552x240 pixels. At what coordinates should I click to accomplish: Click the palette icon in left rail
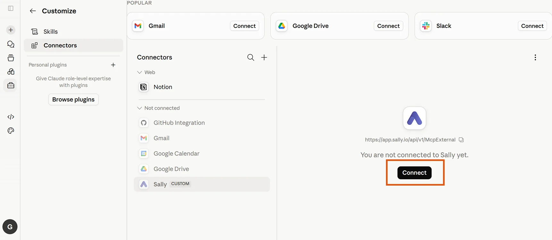11,131
